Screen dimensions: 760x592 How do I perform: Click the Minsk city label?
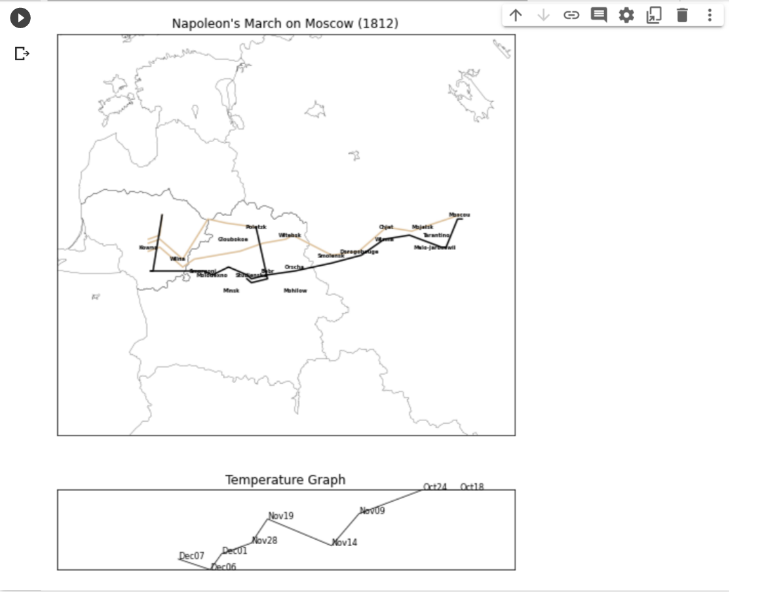tap(231, 291)
